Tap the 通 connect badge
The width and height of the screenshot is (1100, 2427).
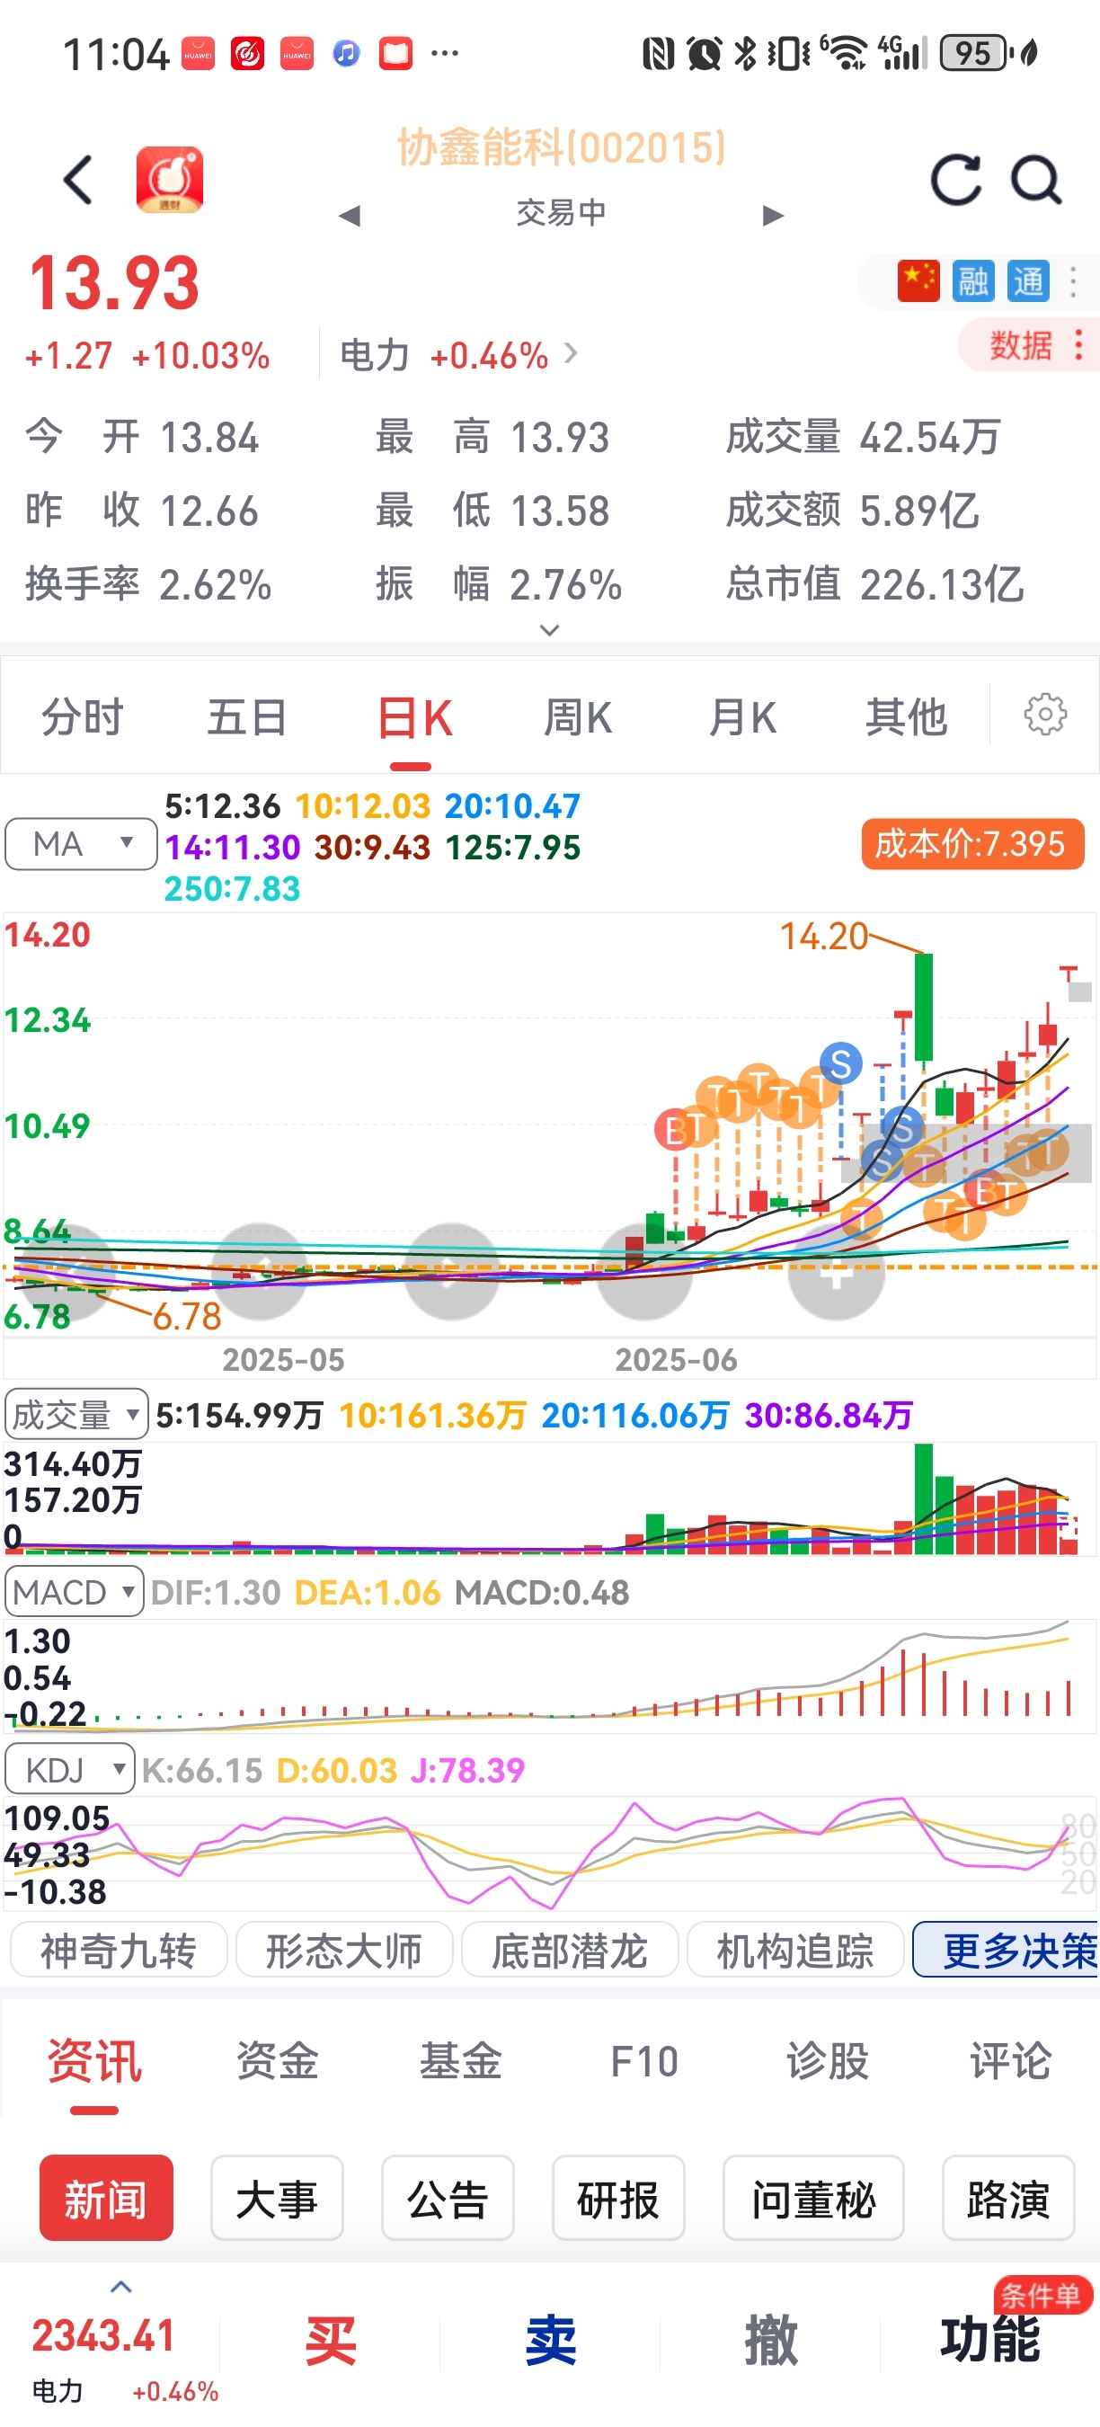tap(1028, 280)
